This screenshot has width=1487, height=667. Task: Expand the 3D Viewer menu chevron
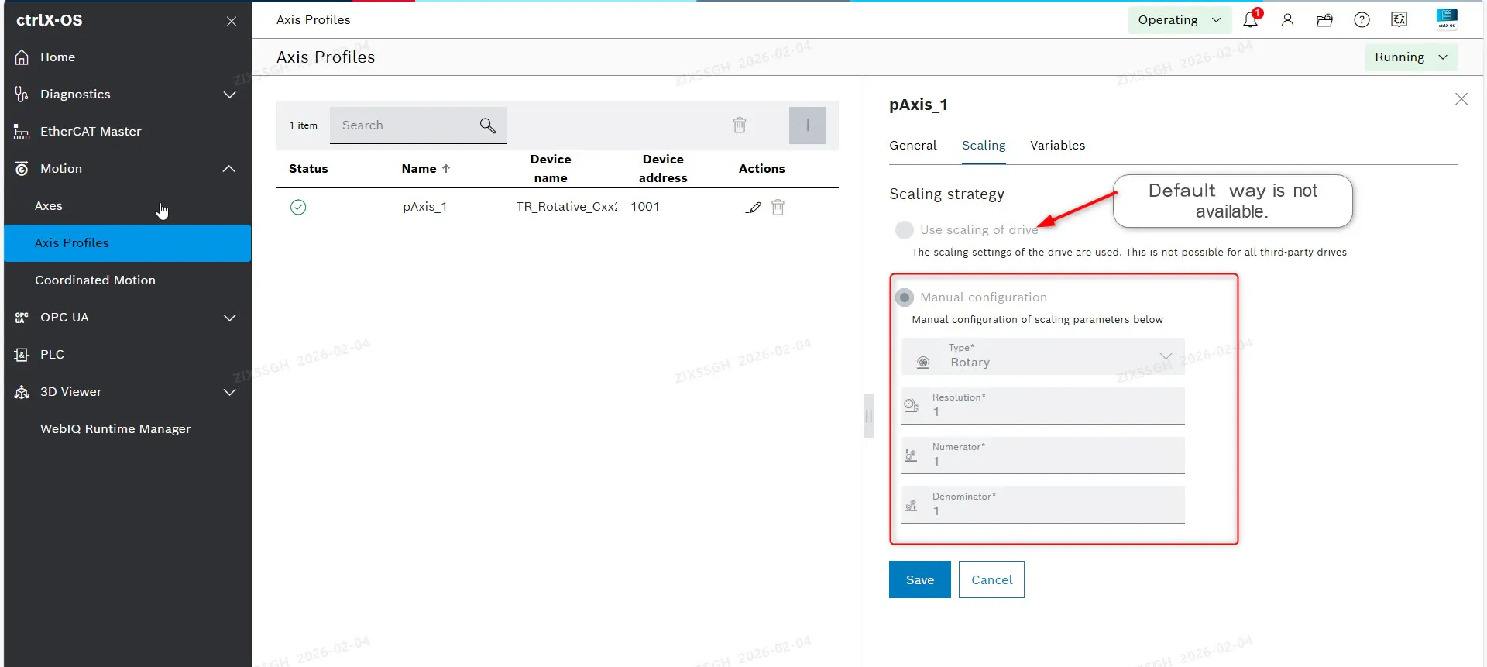click(x=229, y=392)
